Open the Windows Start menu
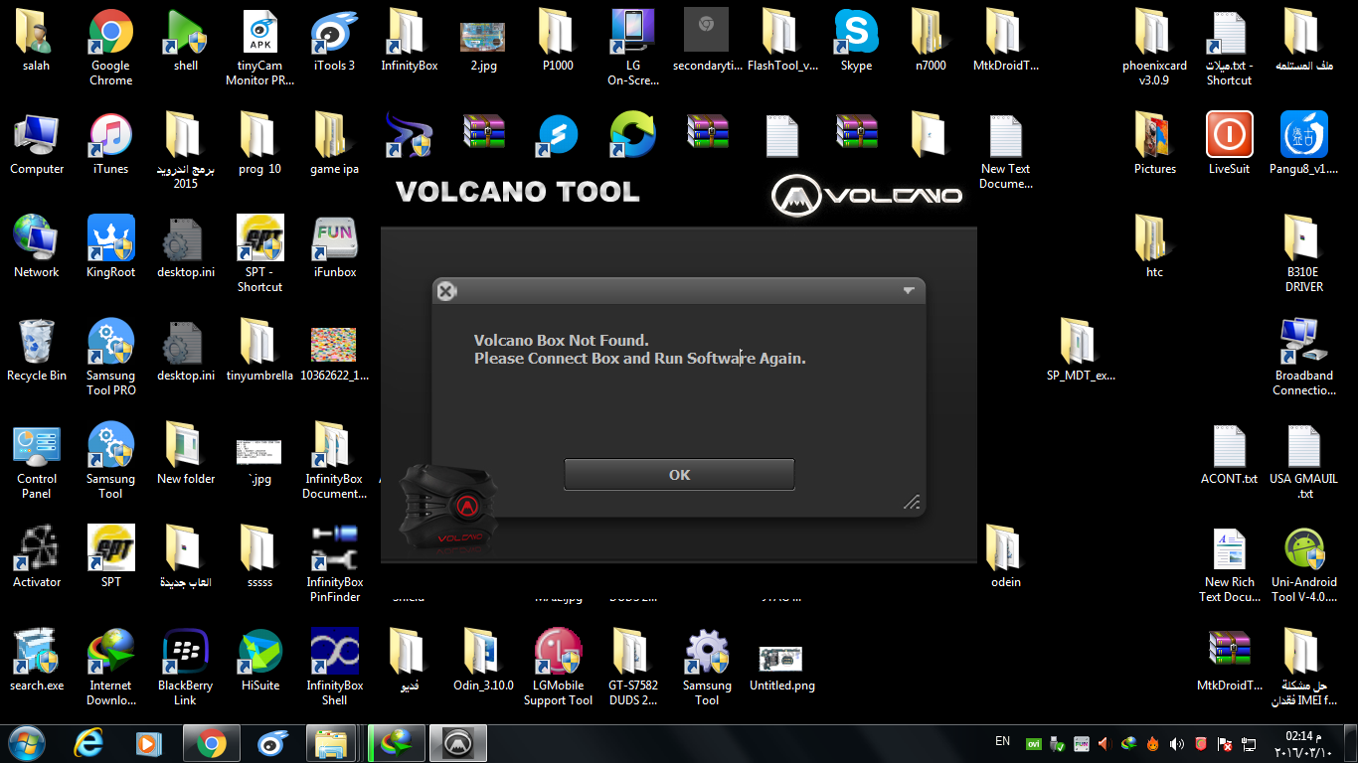 coord(26,742)
